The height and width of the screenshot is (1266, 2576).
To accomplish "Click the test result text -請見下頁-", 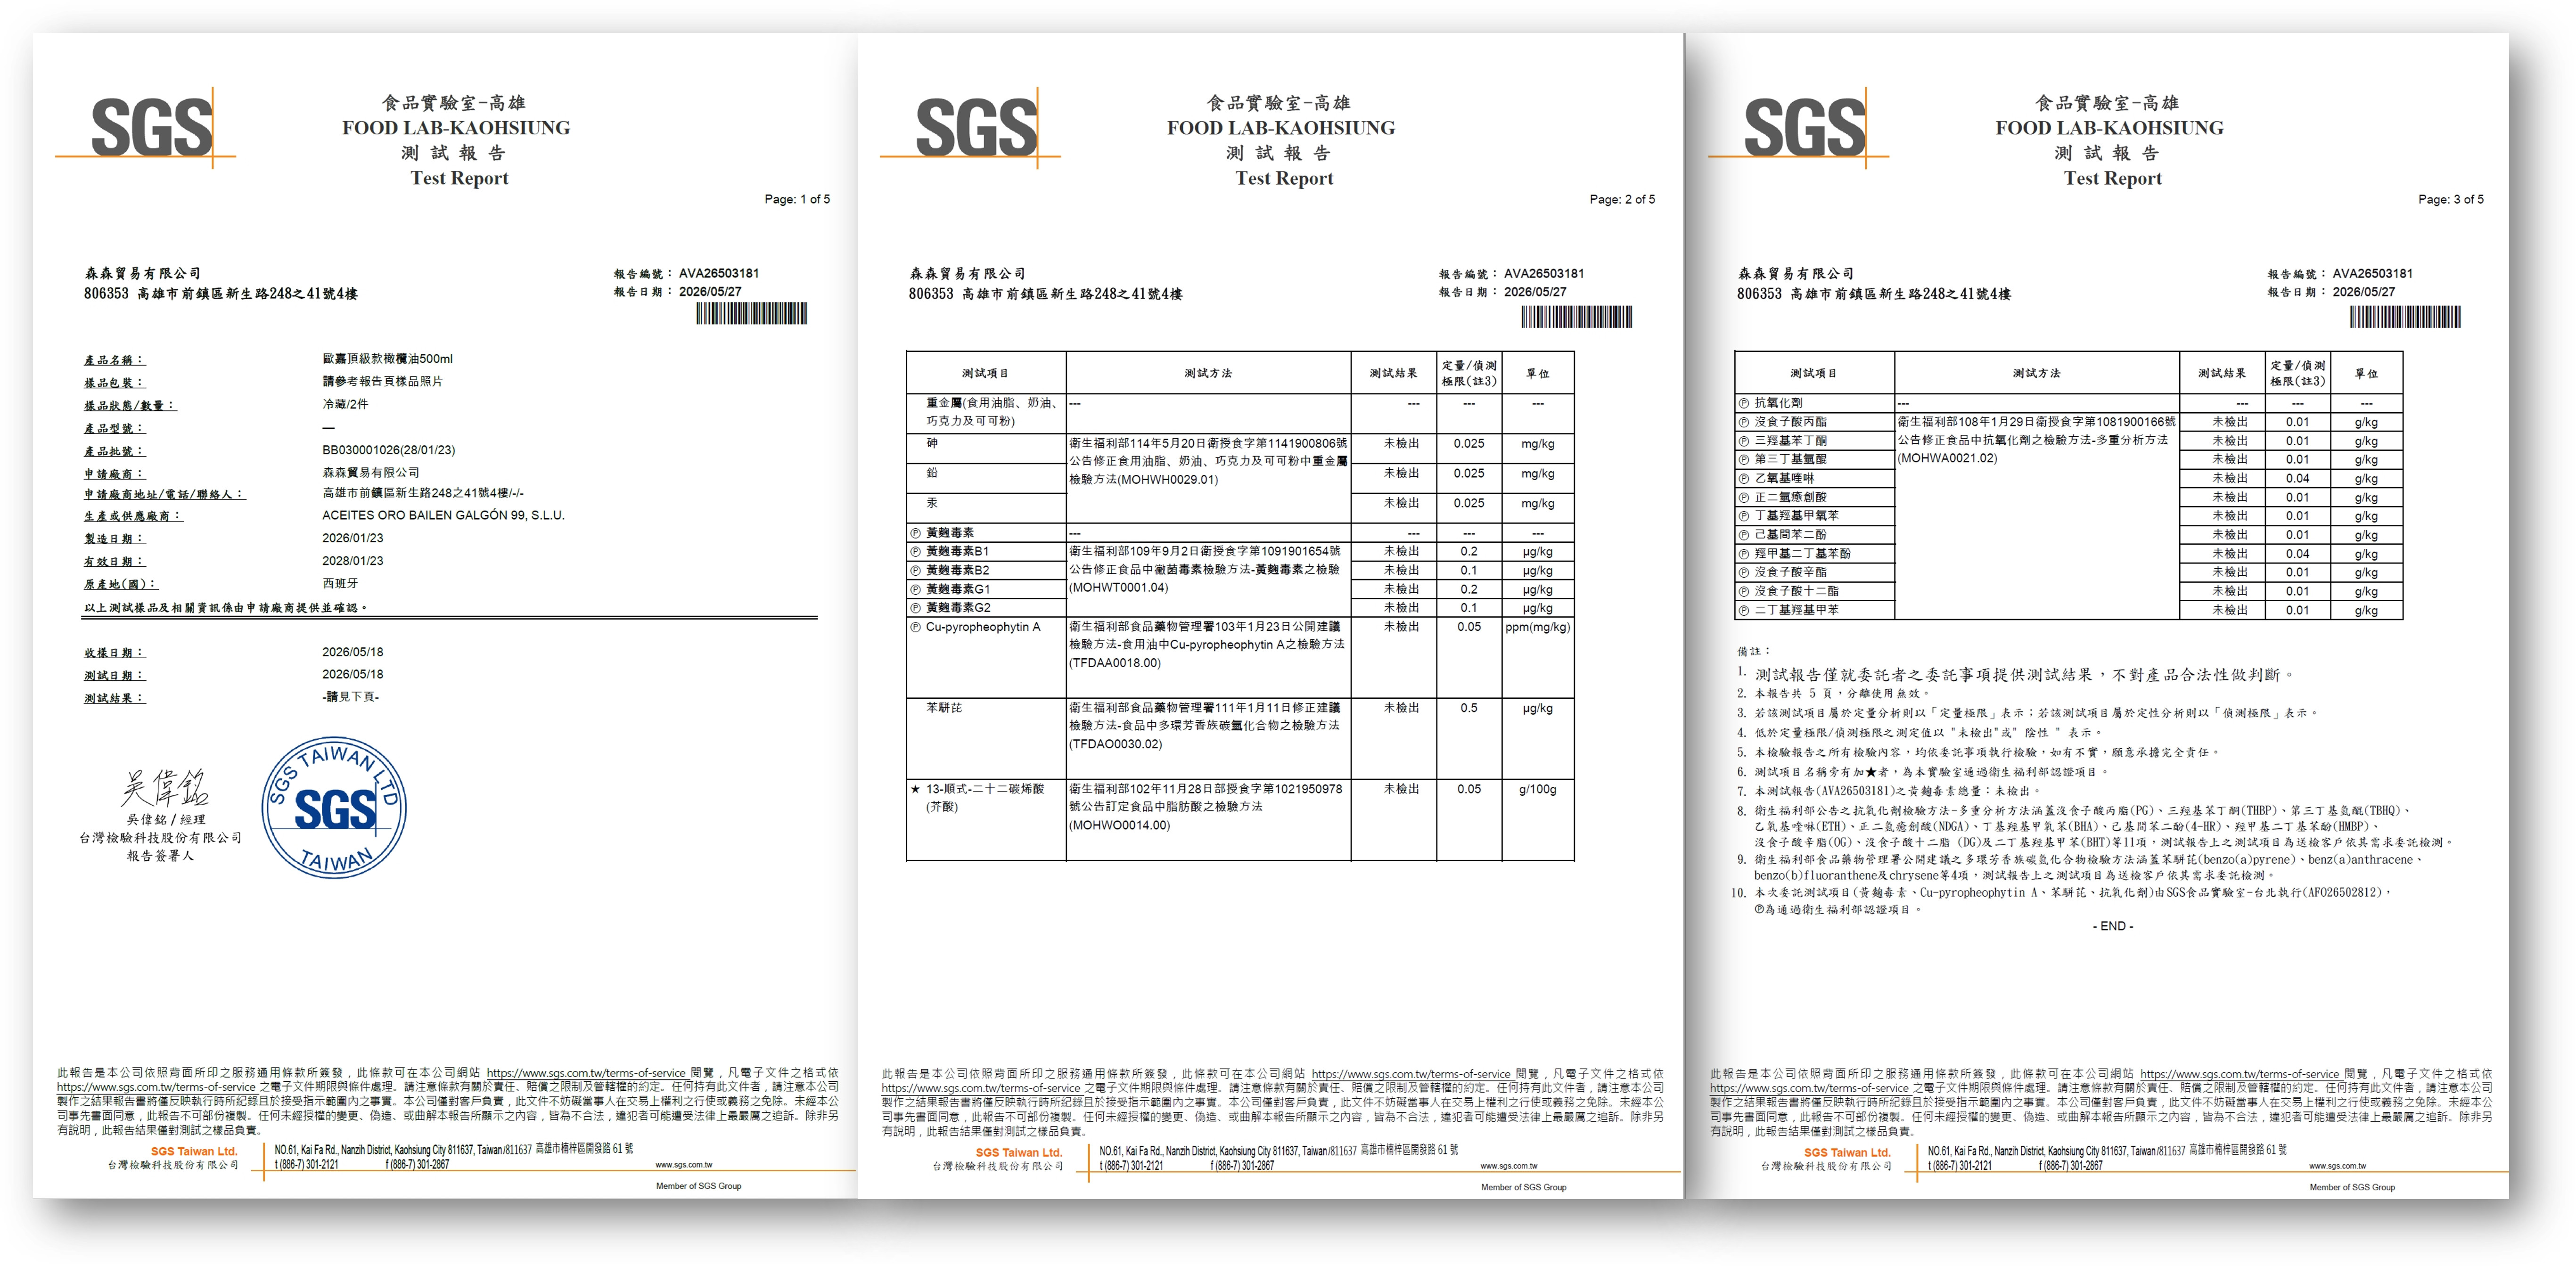I will pyautogui.click(x=351, y=697).
